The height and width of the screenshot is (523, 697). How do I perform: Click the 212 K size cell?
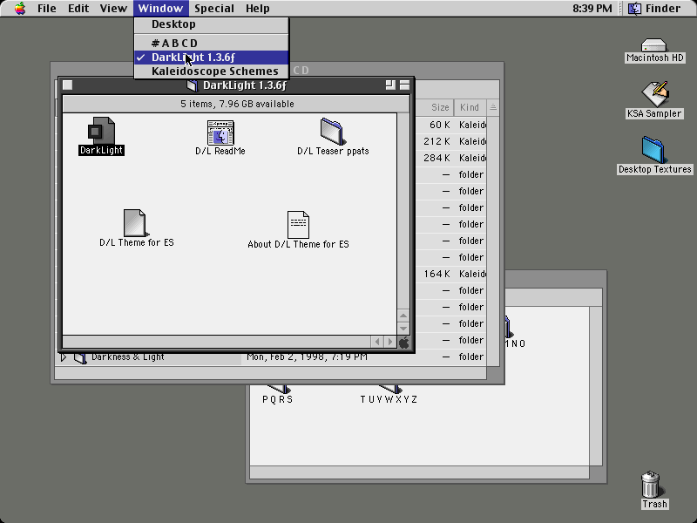[437, 141]
